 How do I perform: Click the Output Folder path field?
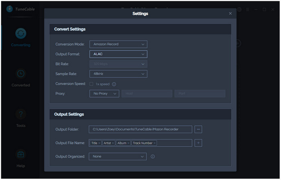point(140,129)
